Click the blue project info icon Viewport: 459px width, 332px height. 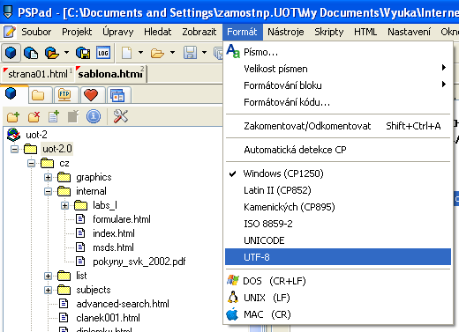94,116
